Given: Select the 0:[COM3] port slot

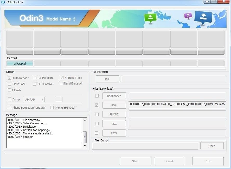Looking at the screenshot, I should 20,63.
